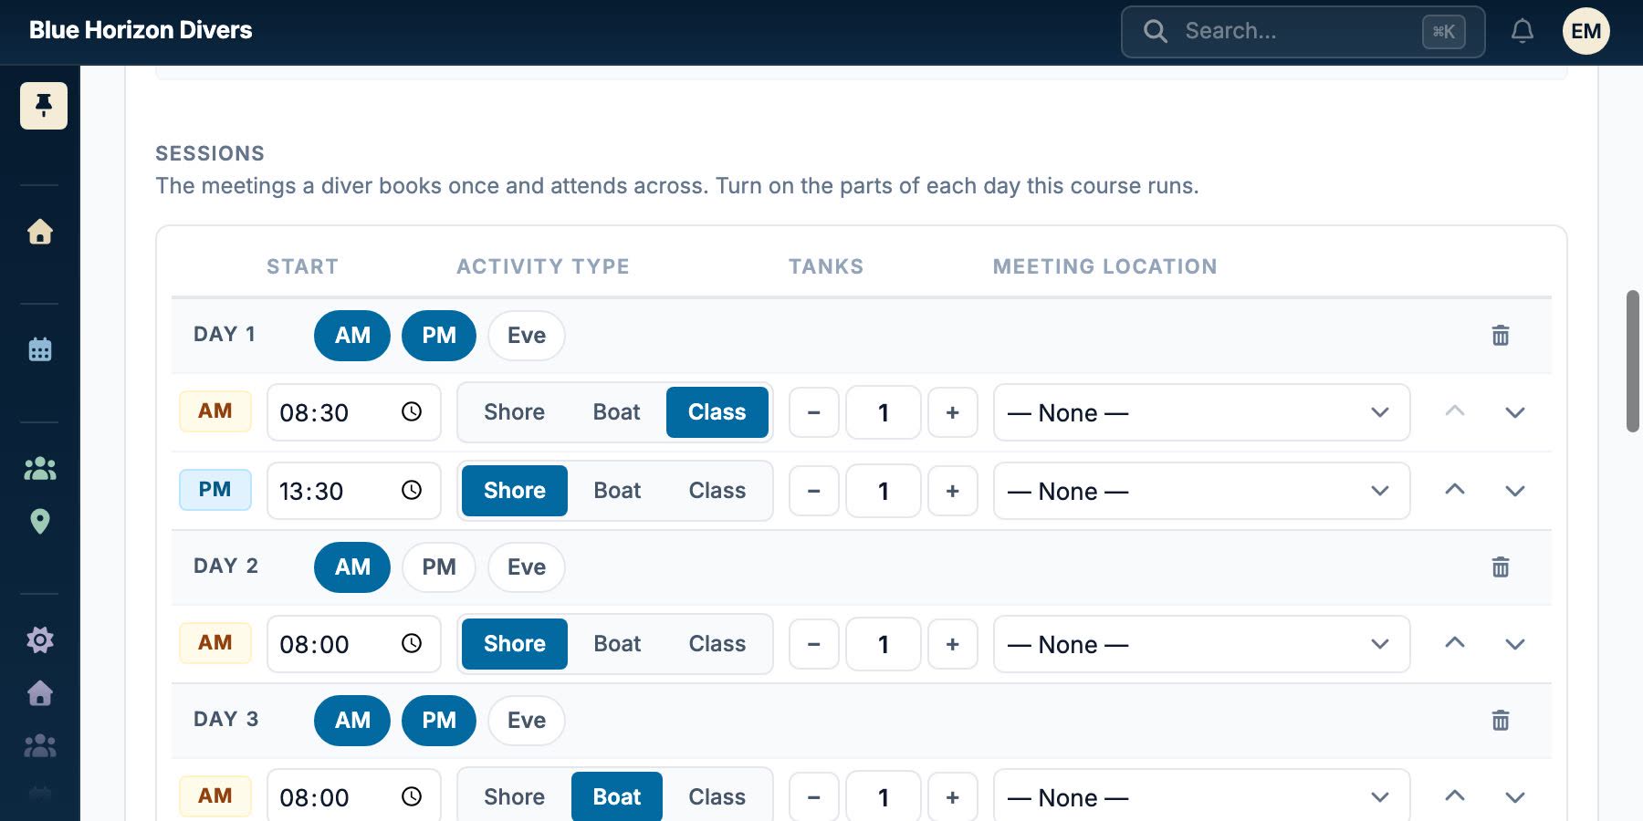
Task: Select Boat for Day 1 PM session
Action: (x=617, y=491)
